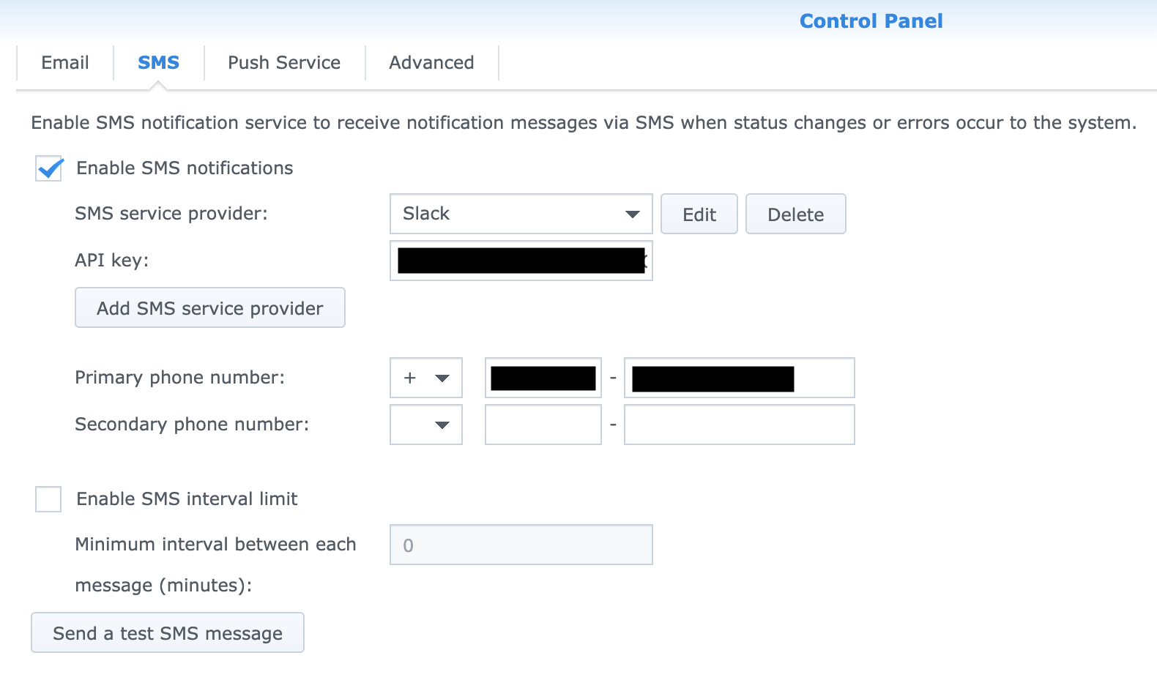The height and width of the screenshot is (691, 1157).
Task: Switch to the Email tab
Action: tap(65, 63)
